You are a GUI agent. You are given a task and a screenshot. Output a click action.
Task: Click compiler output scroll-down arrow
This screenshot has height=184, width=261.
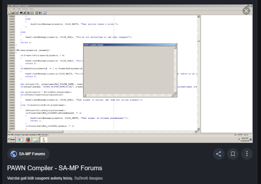click(175, 93)
